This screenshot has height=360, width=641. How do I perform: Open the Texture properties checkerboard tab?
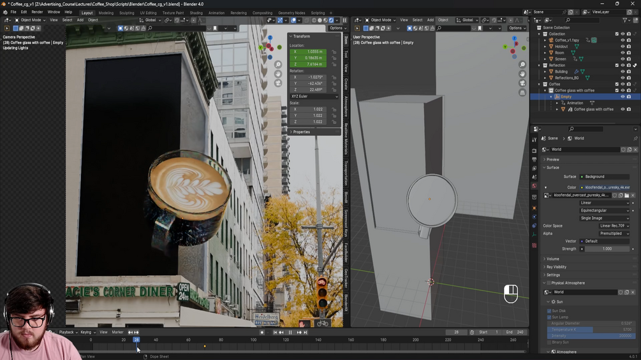point(534,245)
